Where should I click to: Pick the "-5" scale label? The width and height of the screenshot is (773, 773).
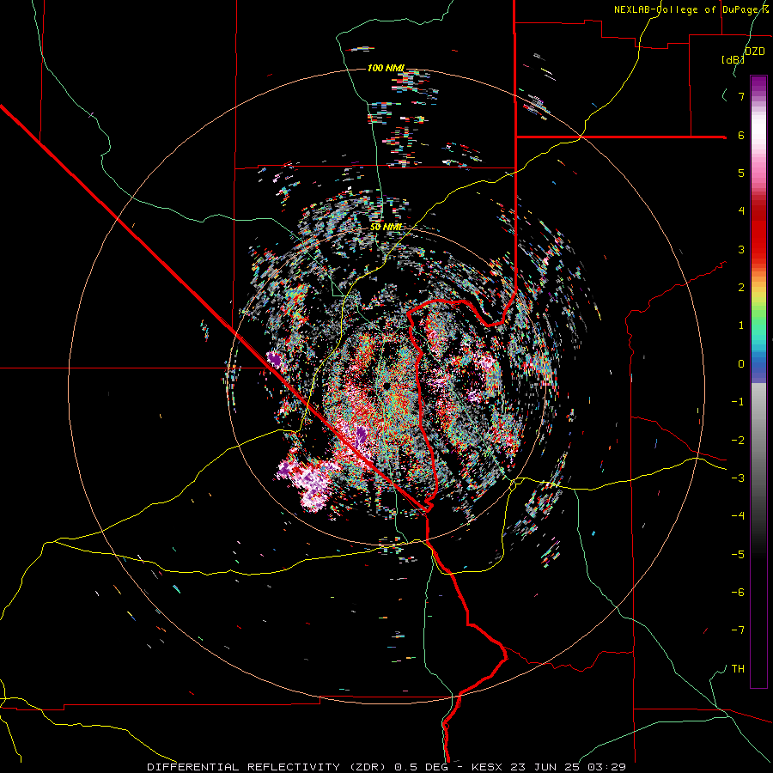pyautogui.click(x=738, y=555)
